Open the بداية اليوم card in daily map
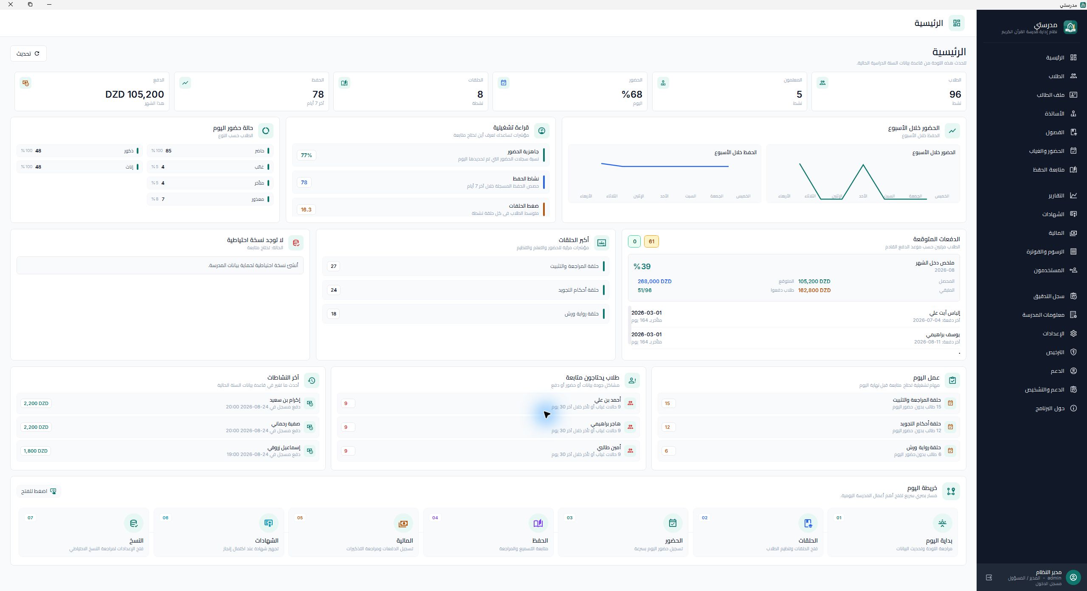This screenshot has width=1087, height=591. 893,532
